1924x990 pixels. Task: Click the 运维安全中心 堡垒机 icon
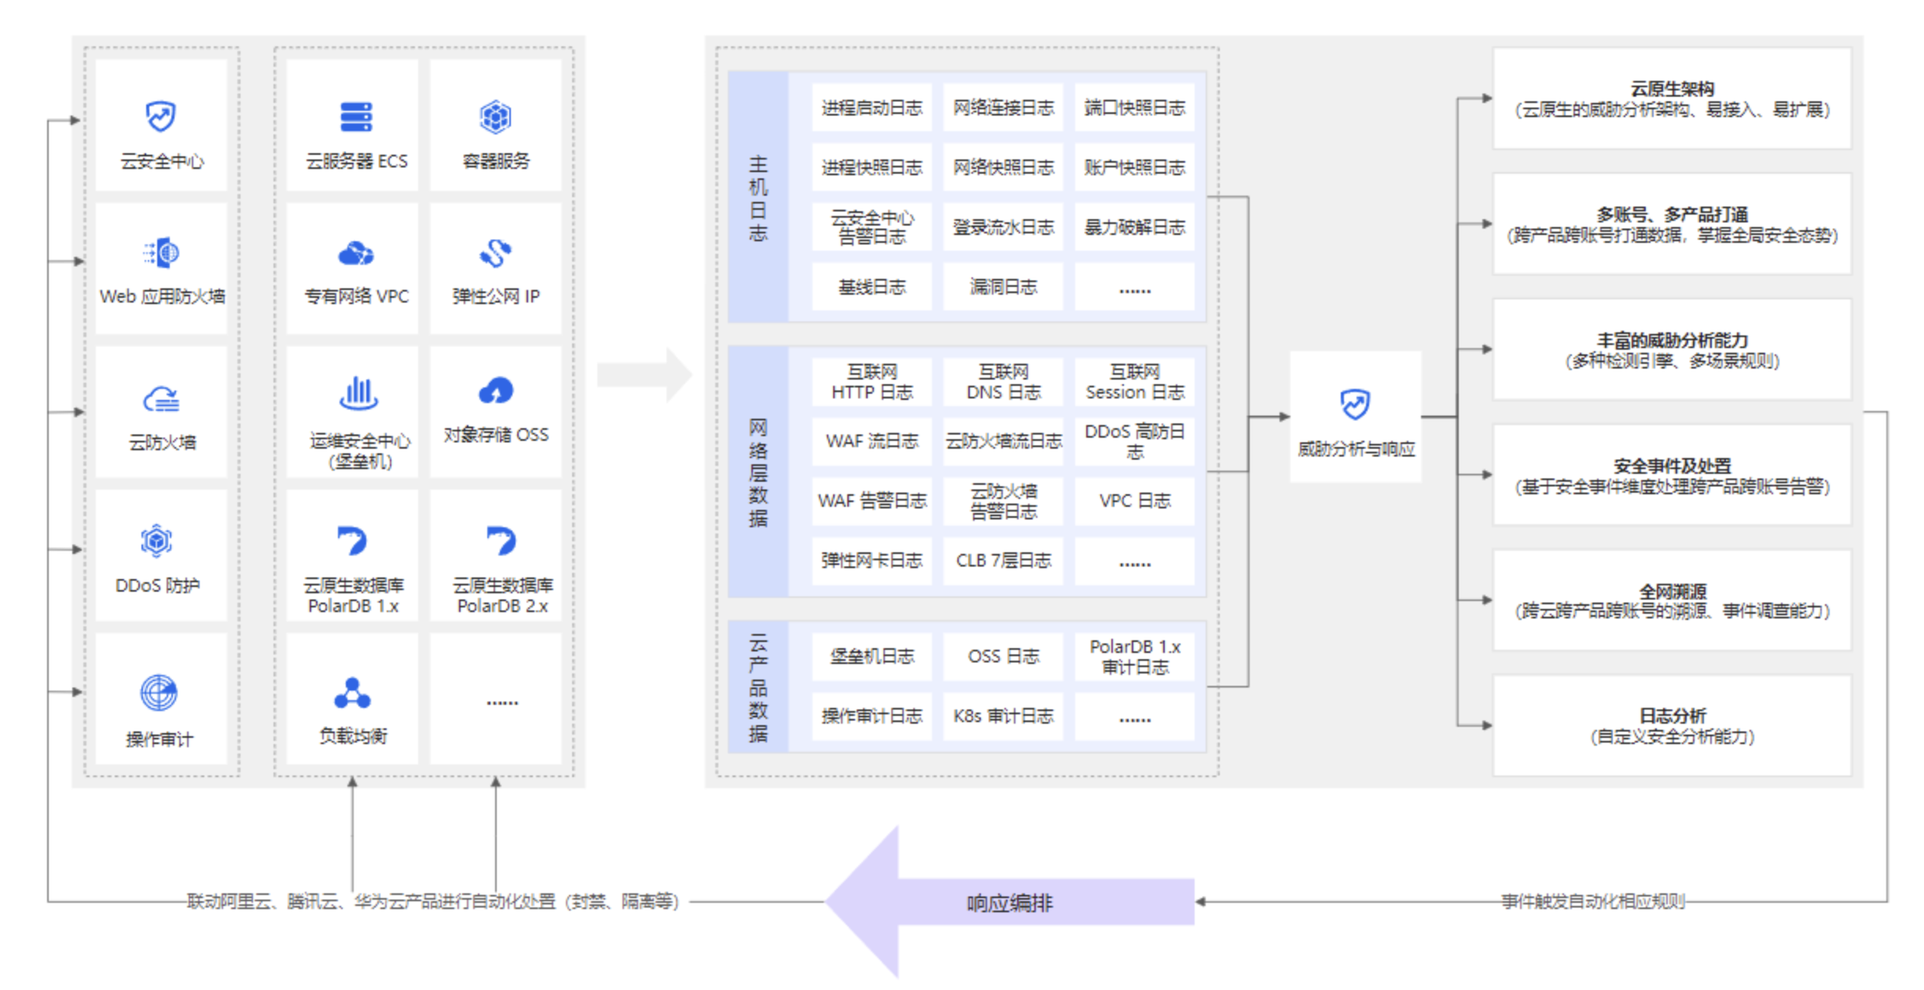(x=358, y=392)
